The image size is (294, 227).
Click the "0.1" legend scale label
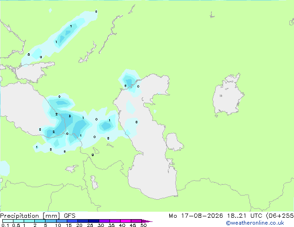[x=5, y=225]
